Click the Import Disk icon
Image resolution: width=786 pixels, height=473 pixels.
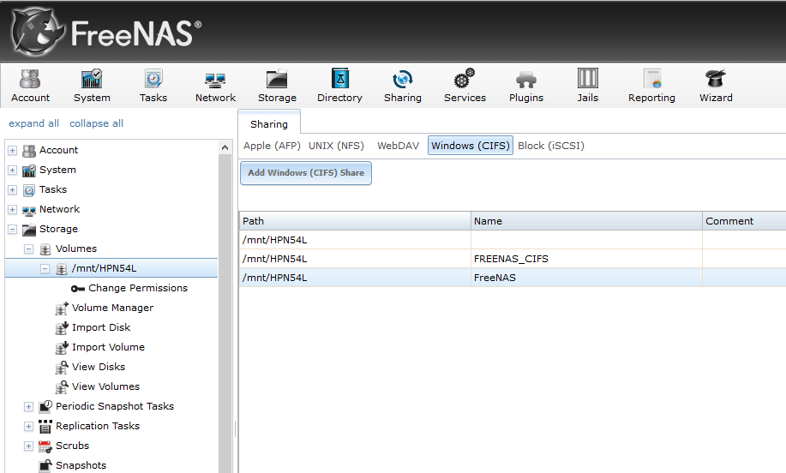point(62,327)
